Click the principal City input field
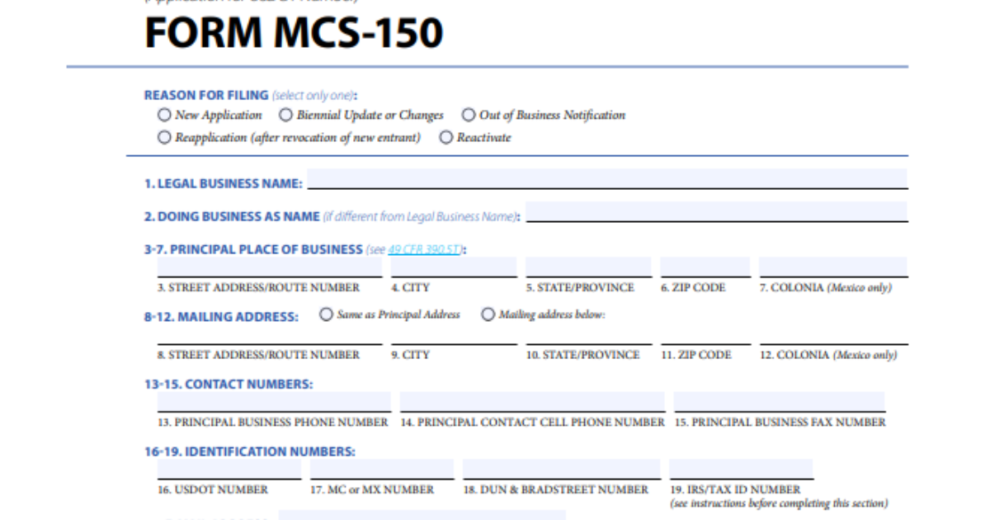The height and width of the screenshot is (520, 990). click(x=453, y=267)
